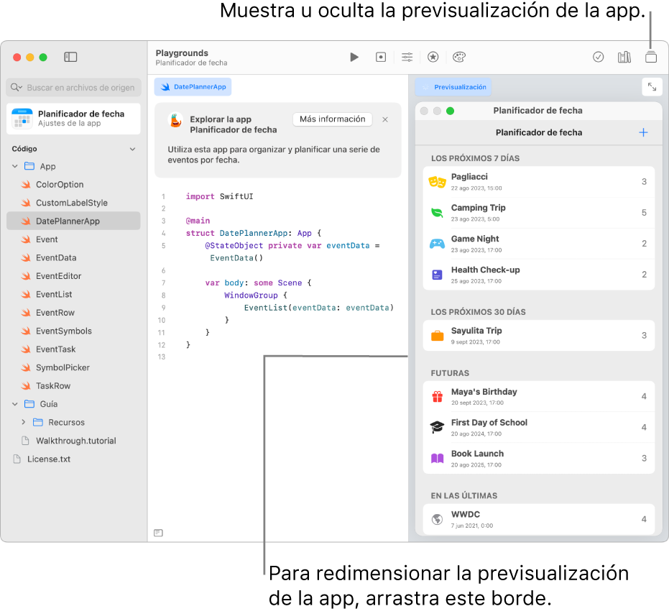This screenshot has height=614, width=669.
Task: Open TaskRow file
Action: [73, 386]
